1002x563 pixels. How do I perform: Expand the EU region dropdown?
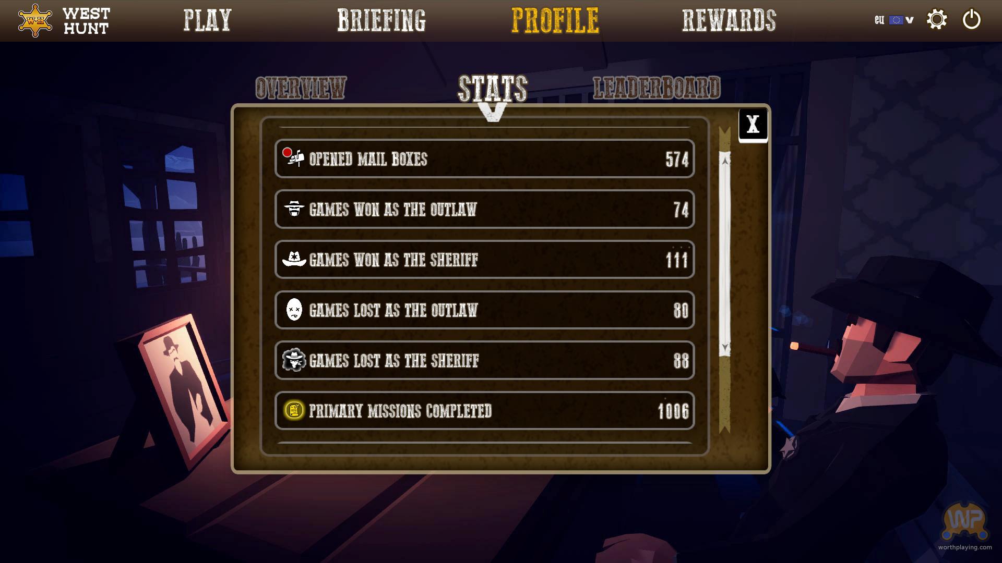pyautogui.click(x=910, y=20)
